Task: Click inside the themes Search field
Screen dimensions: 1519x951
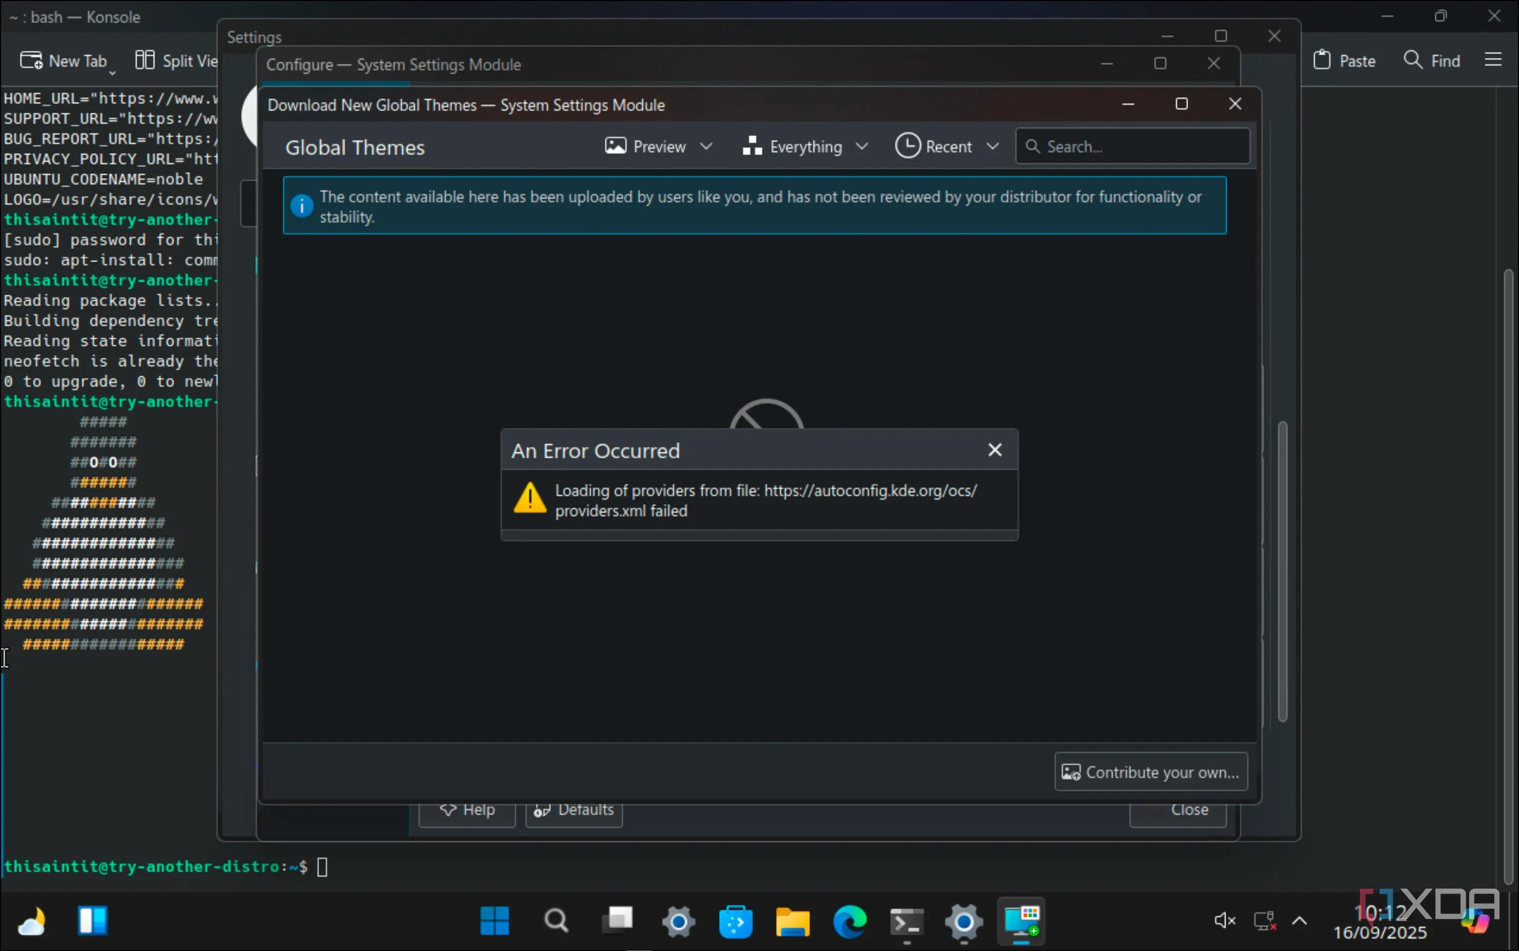Action: coord(1132,146)
